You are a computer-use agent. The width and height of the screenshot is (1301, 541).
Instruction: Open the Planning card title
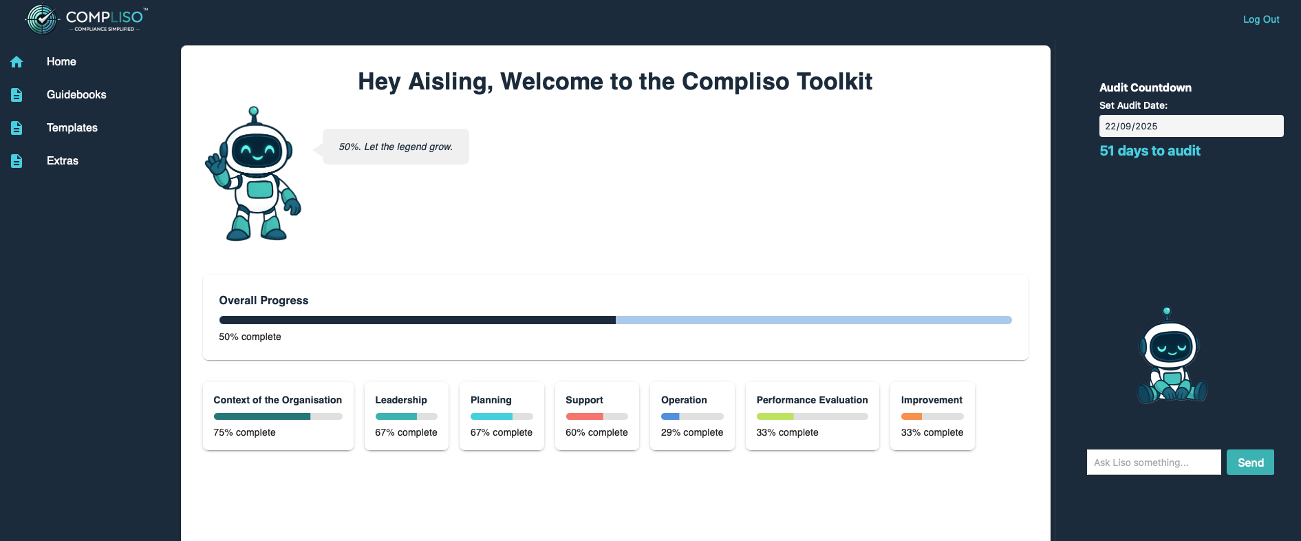(x=491, y=400)
